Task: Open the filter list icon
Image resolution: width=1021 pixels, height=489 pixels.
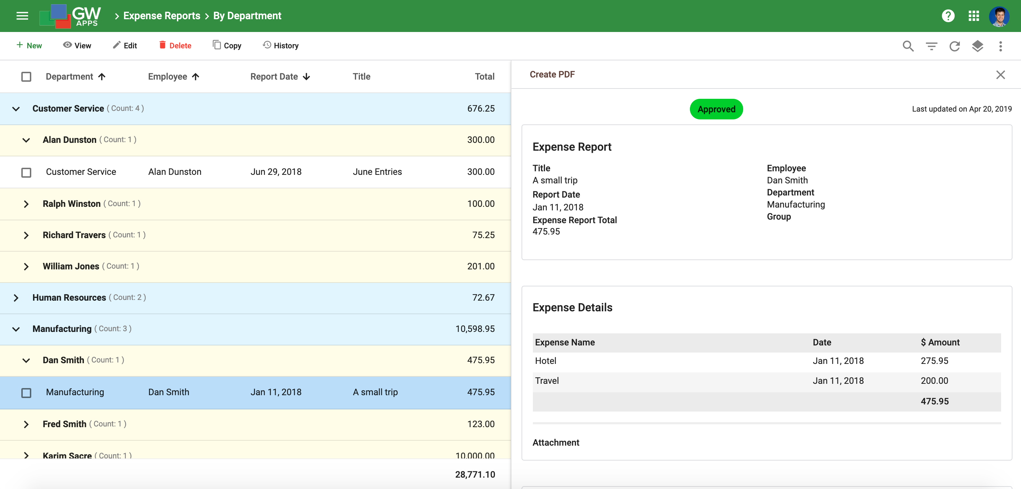Action: pos(931,46)
